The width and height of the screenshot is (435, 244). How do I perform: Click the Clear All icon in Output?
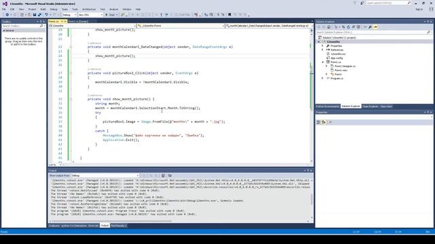click(x=163, y=176)
